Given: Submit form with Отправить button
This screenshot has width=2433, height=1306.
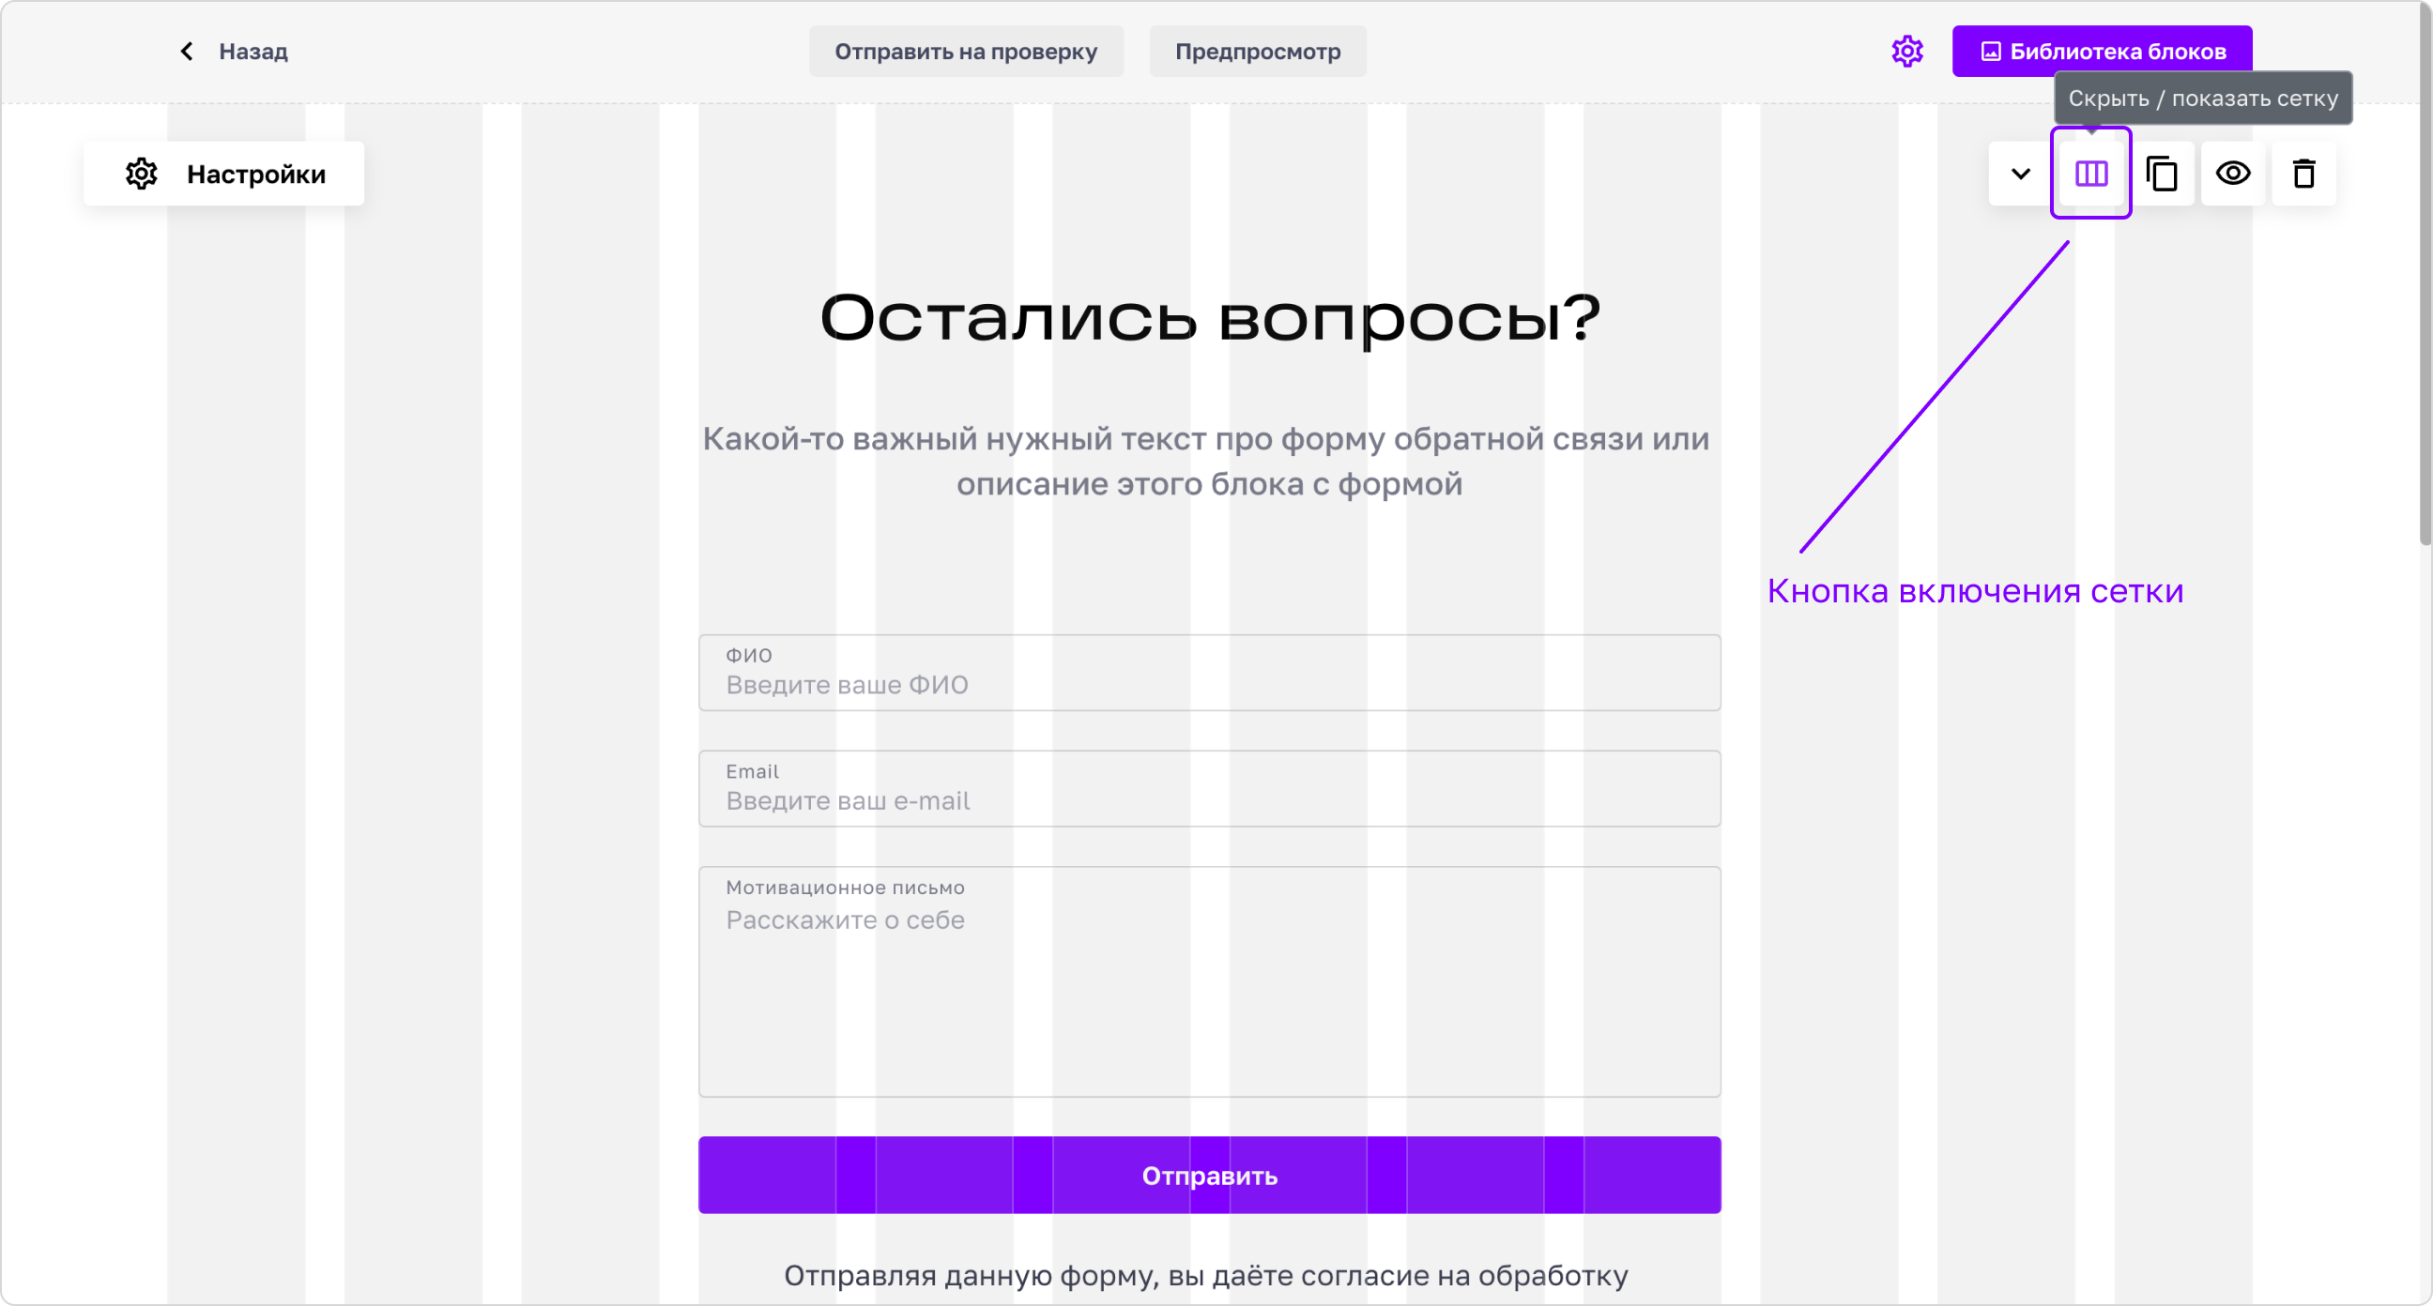Looking at the screenshot, I should (1209, 1175).
